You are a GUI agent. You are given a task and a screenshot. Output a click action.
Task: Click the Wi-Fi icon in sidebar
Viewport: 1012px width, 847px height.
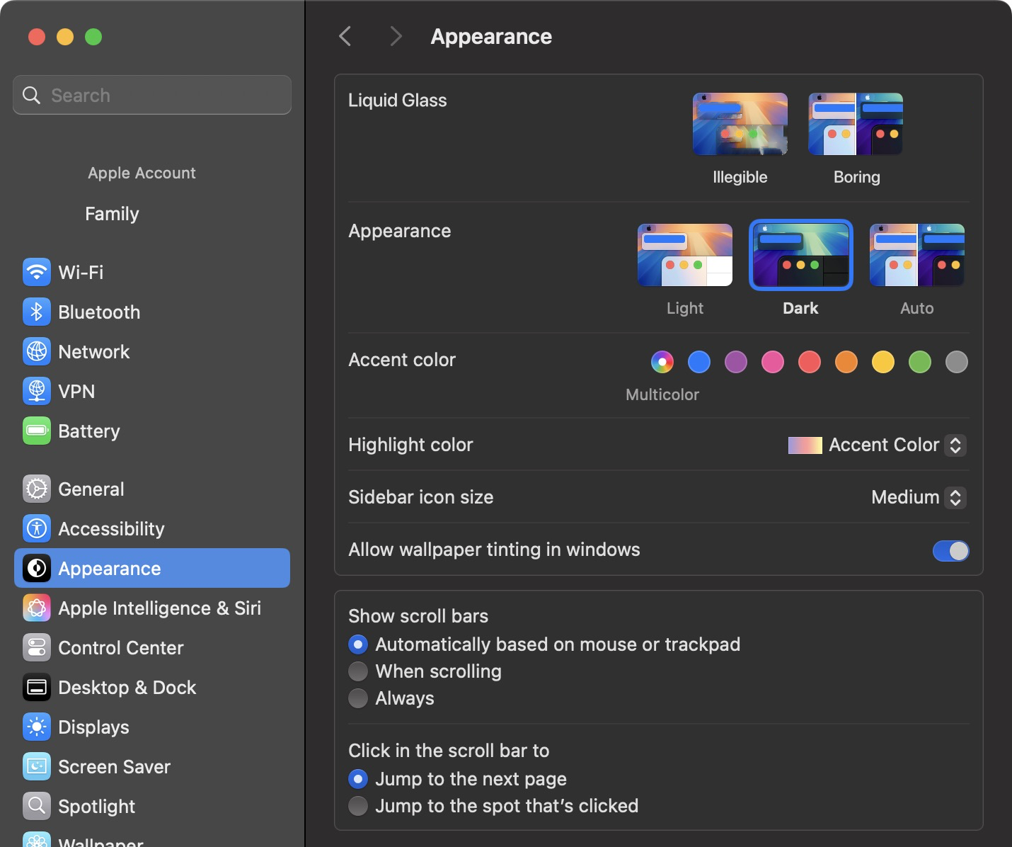(37, 272)
